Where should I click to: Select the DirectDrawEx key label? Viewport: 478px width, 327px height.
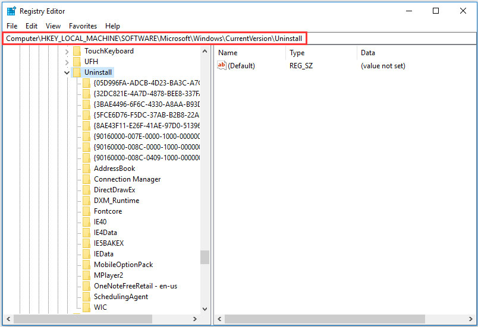[x=114, y=190]
